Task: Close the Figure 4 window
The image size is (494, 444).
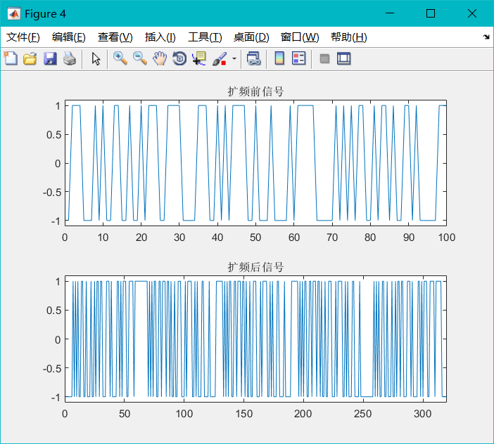Action: click(472, 13)
